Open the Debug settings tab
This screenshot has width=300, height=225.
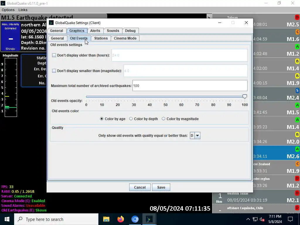pyautogui.click(x=130, y=30)
